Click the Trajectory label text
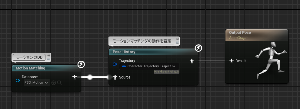The height and width of the screenshot is (109, 300). [x=127, y=61]
